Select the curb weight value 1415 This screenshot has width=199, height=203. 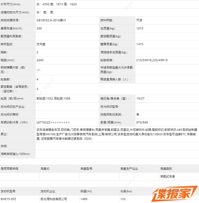(140, 44)
